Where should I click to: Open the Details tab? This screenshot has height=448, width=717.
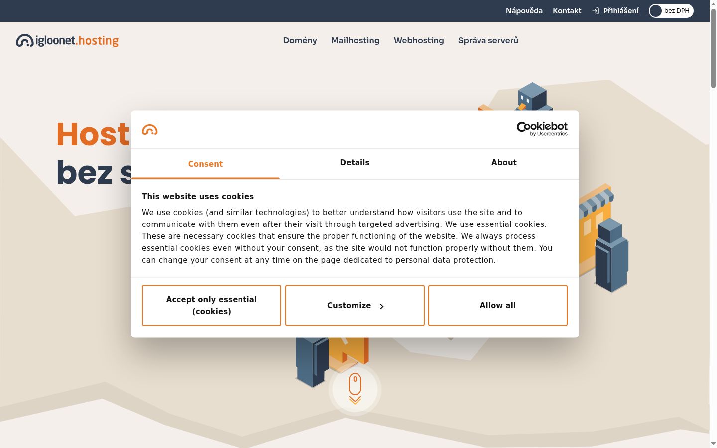click(355, 163)
